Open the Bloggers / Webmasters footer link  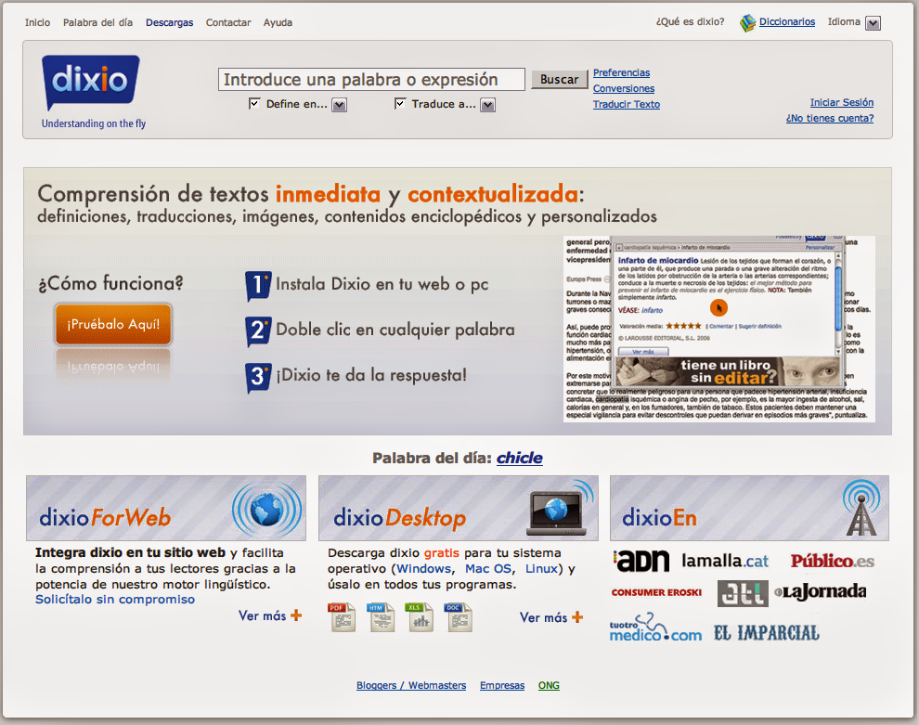coord(411,685)
